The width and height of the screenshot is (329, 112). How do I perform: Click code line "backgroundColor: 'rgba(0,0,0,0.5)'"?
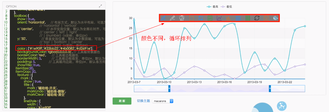(x=45, y=52)
